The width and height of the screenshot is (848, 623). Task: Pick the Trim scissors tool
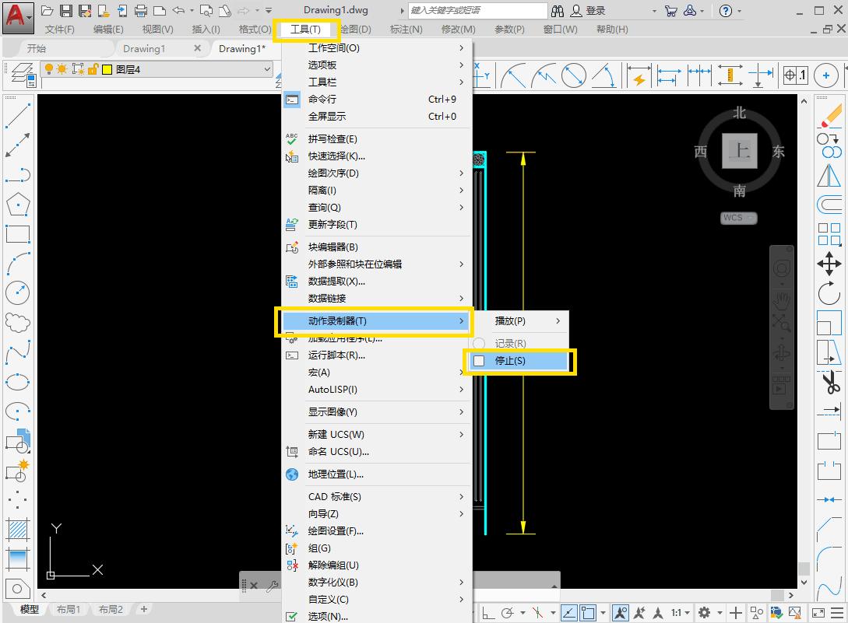click(x=829, y=383)
